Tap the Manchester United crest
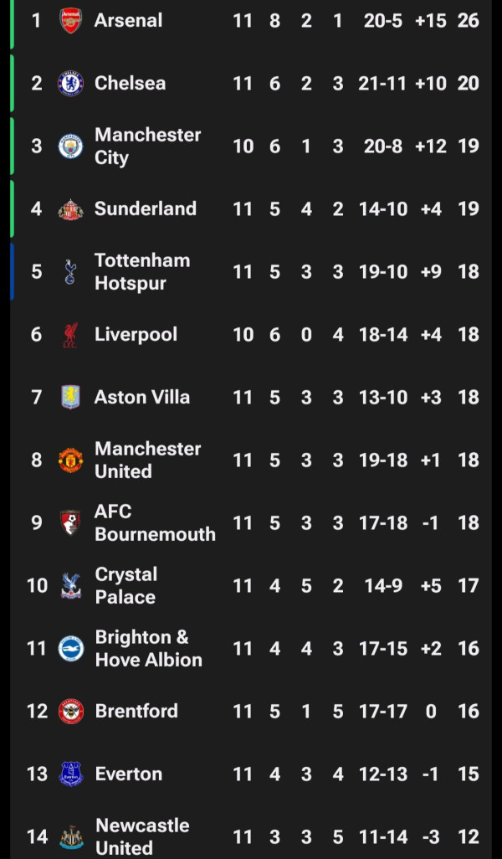The height and width of the screenshot is (859, 502). 70,460
